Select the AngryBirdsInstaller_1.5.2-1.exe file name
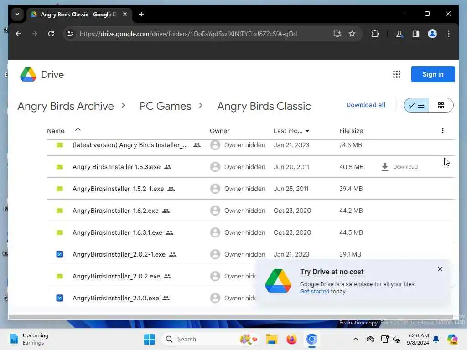 pos(118,189)
